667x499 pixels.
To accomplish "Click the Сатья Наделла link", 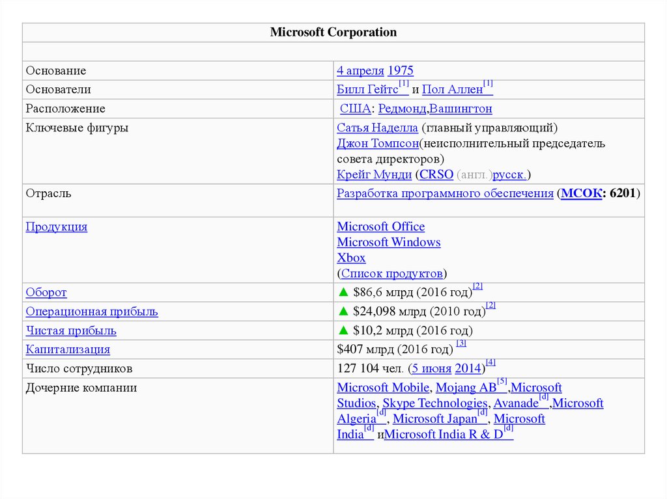I will pyautogui.click(x=377, y=128).
